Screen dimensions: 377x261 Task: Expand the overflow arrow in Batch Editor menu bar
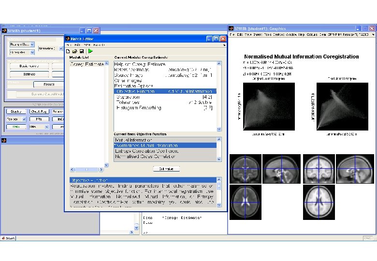(x=224, y=45)
